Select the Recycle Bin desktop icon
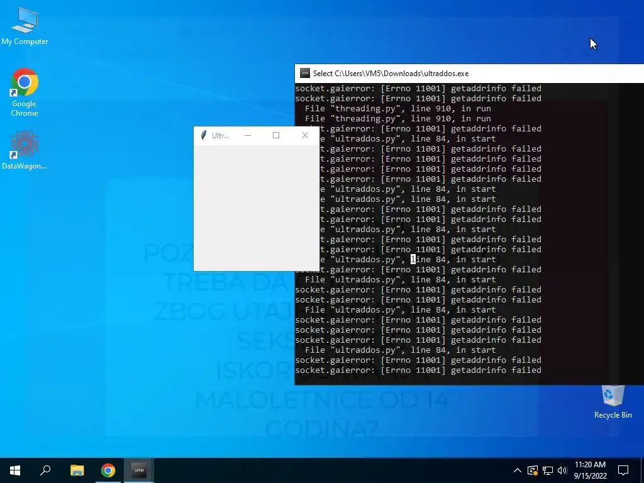The height and width of the screenshot is (483, 644). tap(613, 402)
